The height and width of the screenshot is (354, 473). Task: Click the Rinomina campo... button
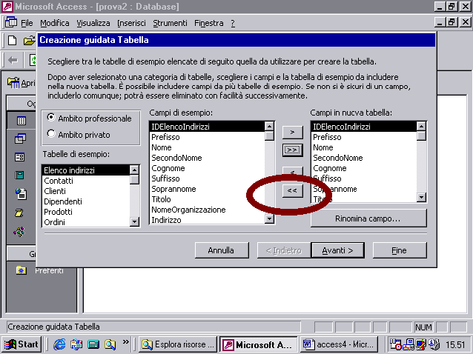click(x=368, y=218)
